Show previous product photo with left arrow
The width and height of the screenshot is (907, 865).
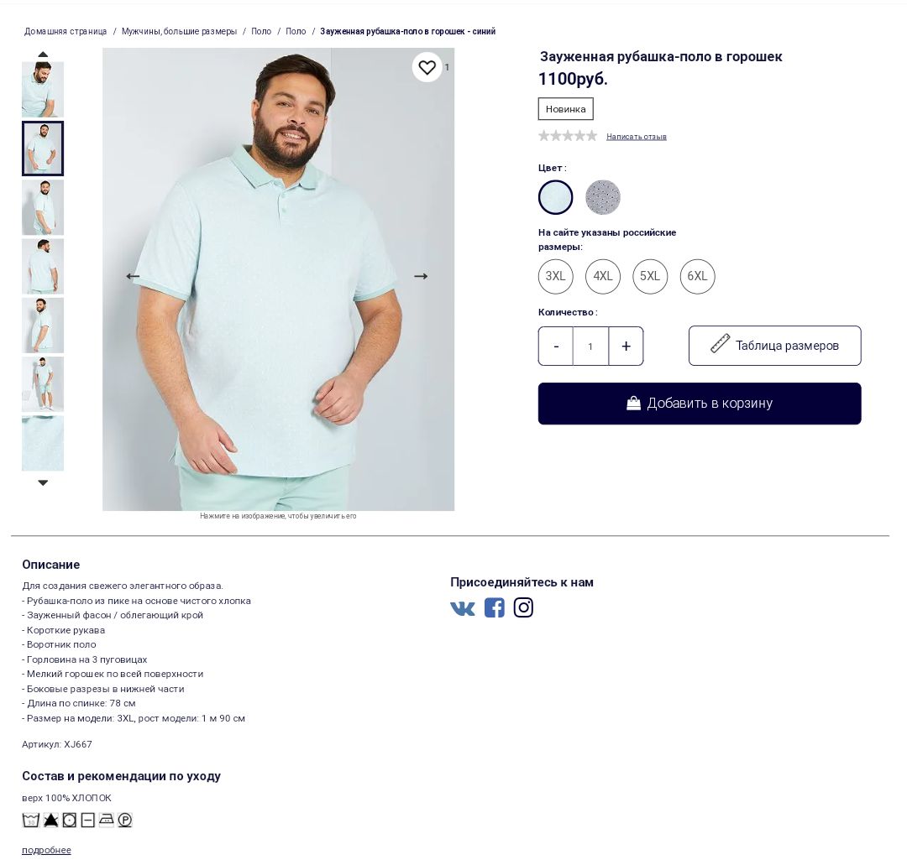click(x=133, y=276)
